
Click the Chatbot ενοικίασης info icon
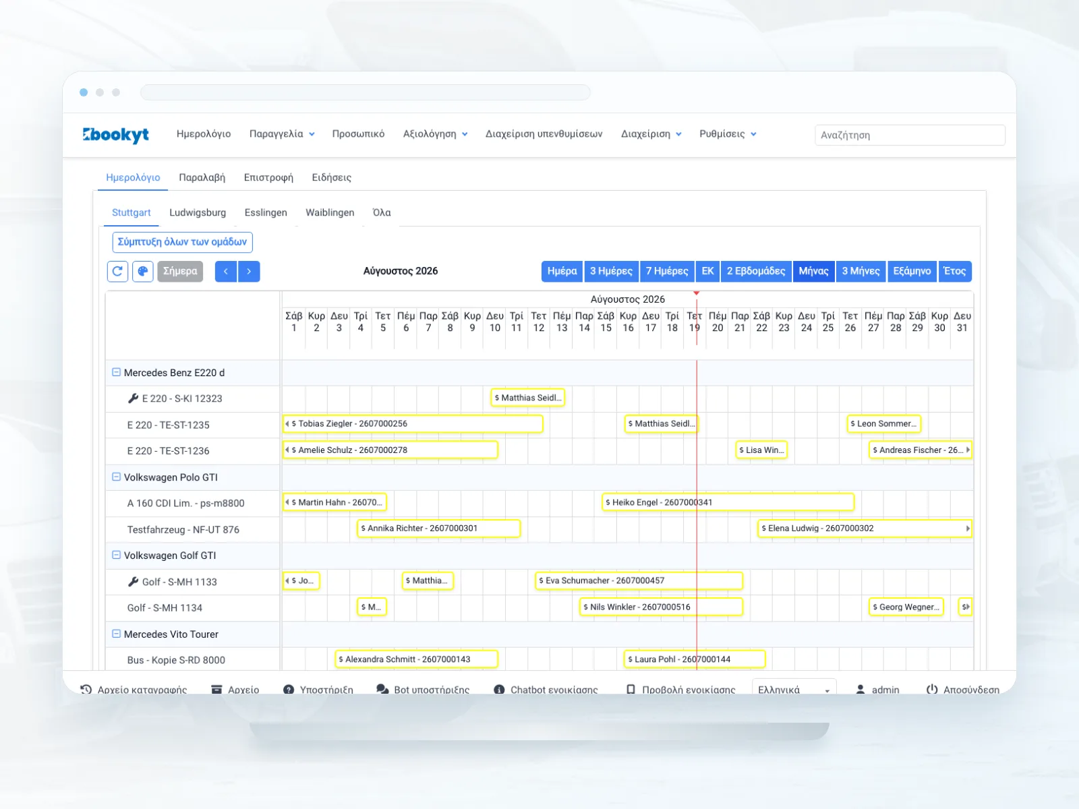coord(499,690)
